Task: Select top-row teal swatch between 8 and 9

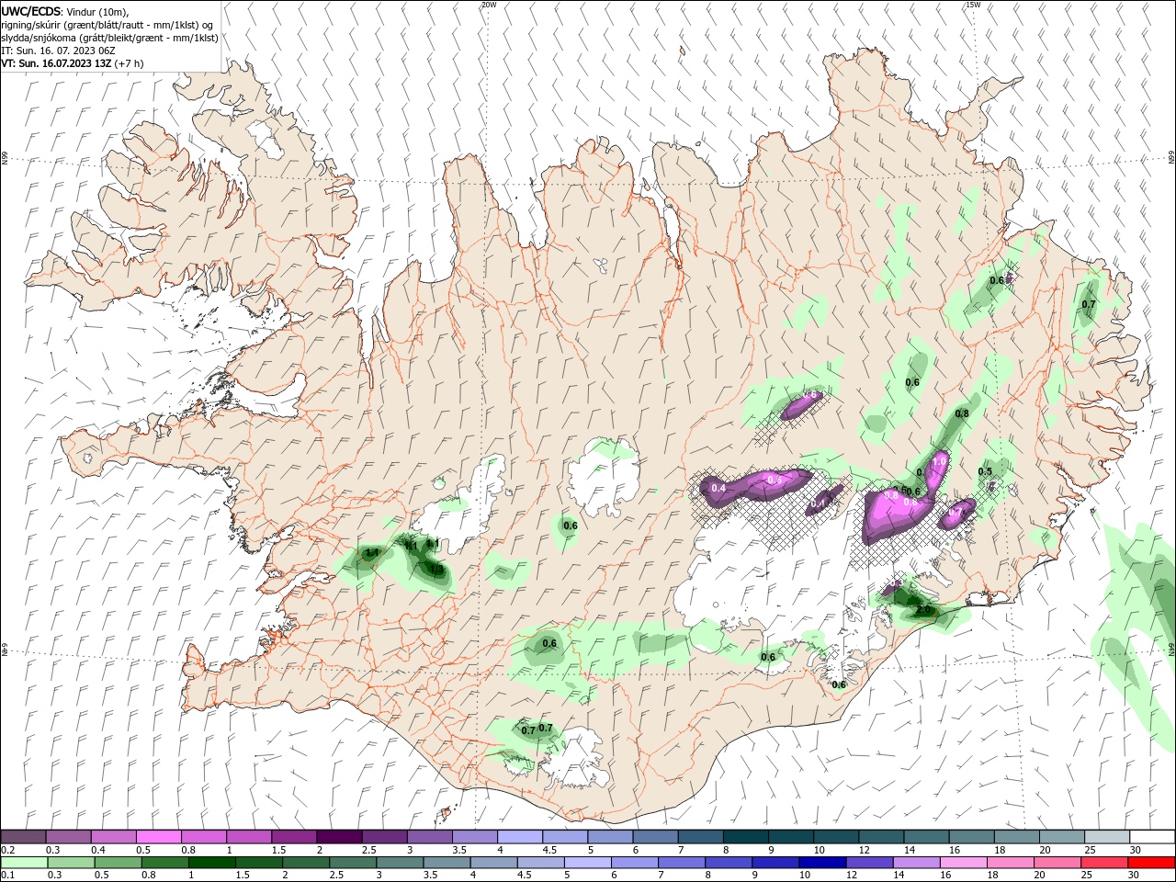Action: click(744, 837)
